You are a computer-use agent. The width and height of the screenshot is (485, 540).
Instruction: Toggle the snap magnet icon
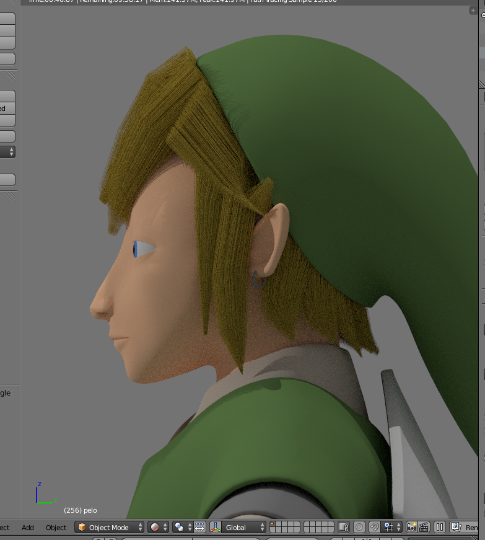click(x=374, y=527)
